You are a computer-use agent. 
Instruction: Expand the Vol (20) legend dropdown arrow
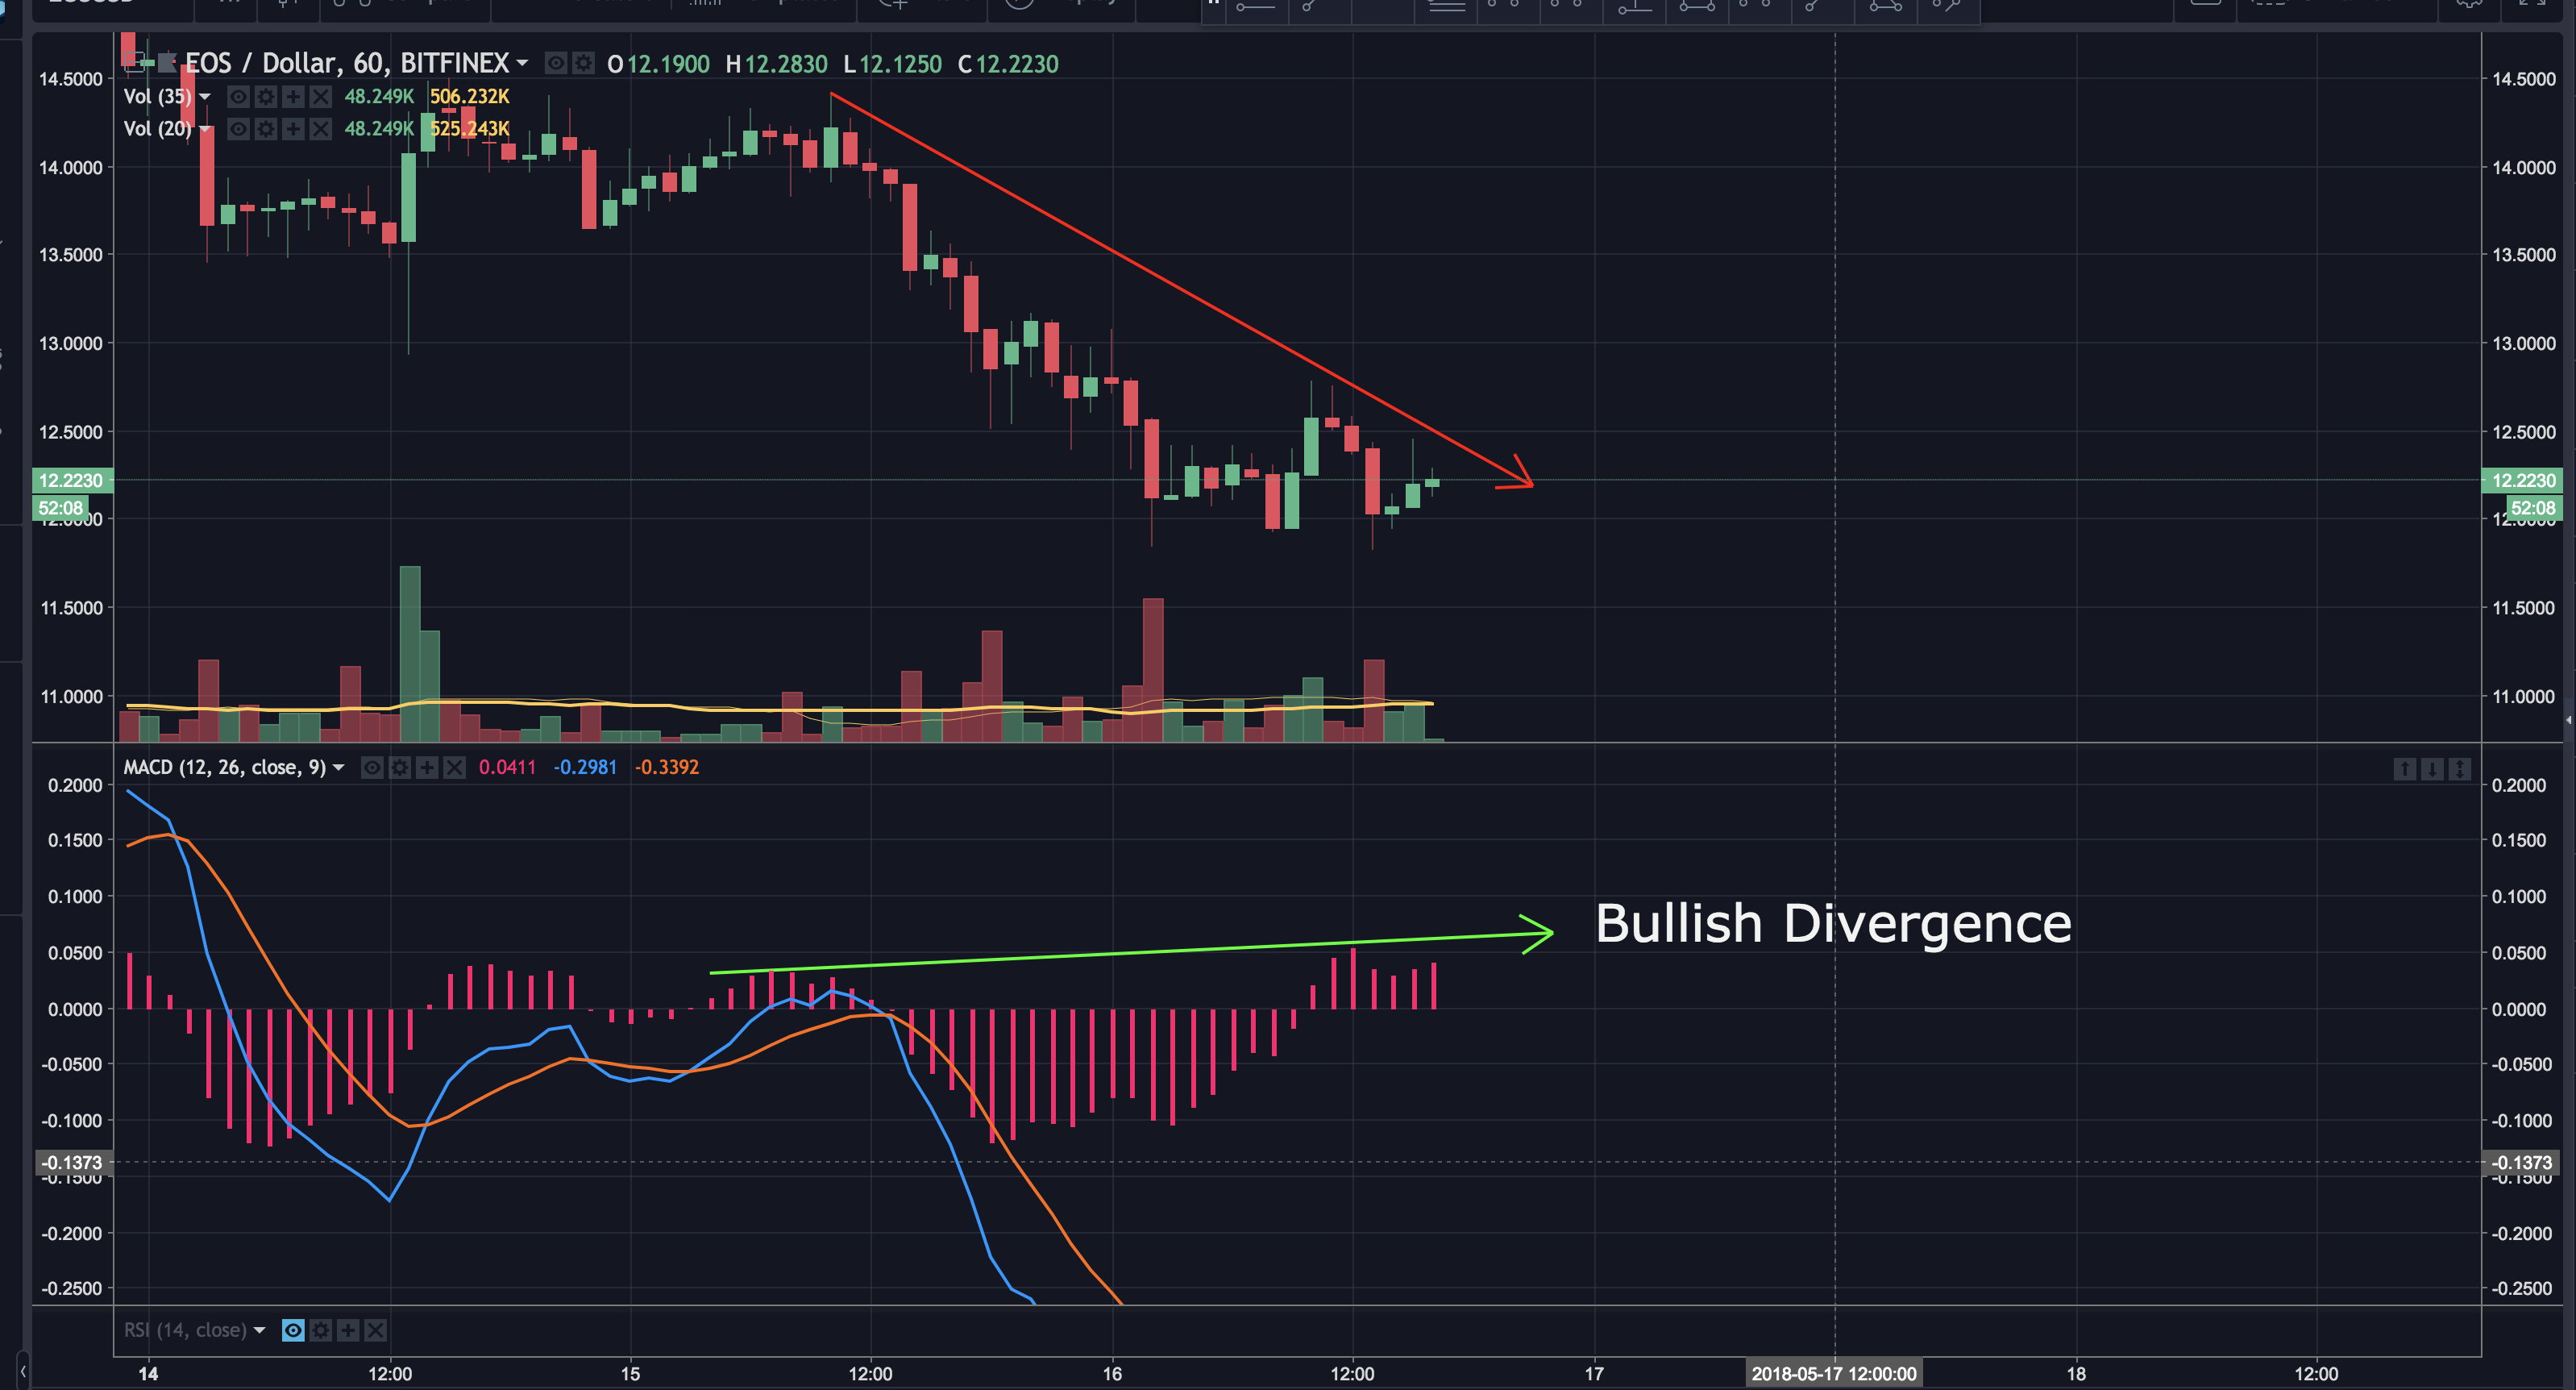point(205,129)
